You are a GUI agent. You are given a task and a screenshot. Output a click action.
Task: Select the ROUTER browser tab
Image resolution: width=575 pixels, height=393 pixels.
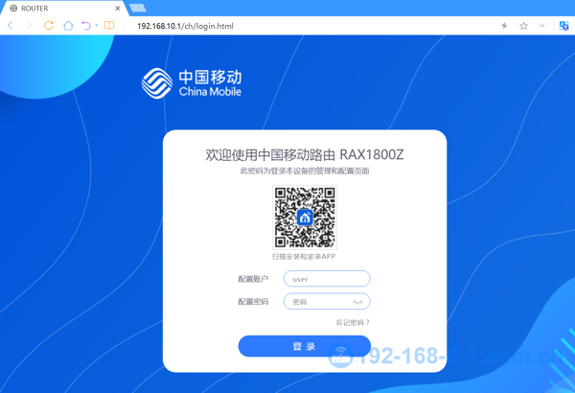64,8
